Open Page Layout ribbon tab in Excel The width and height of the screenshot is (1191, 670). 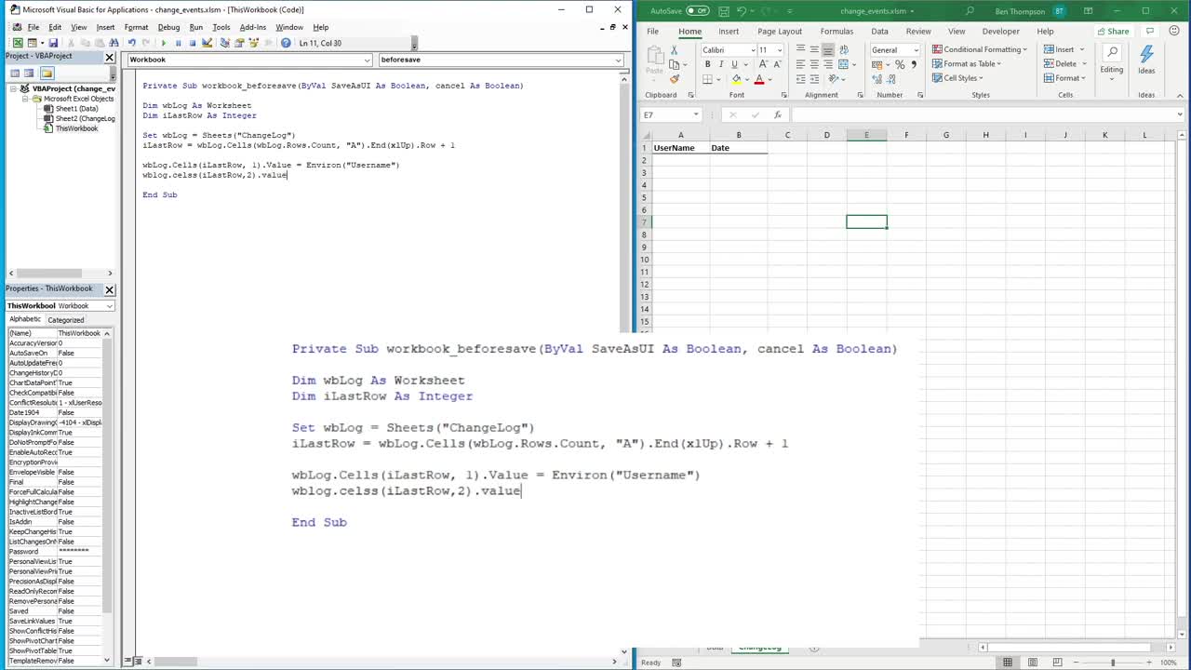[780, 31]
